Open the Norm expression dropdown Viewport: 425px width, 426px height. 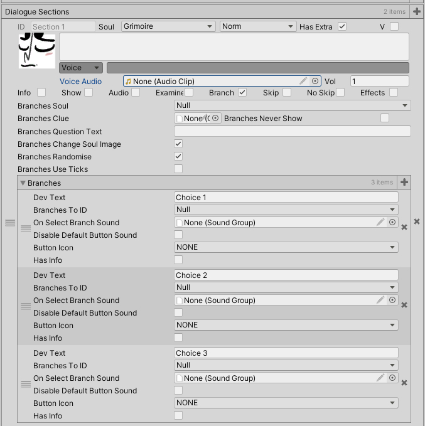coord(257,26)
